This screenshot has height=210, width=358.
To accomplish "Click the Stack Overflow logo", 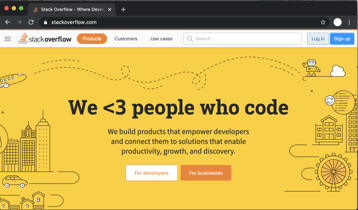I will [45, 39].
